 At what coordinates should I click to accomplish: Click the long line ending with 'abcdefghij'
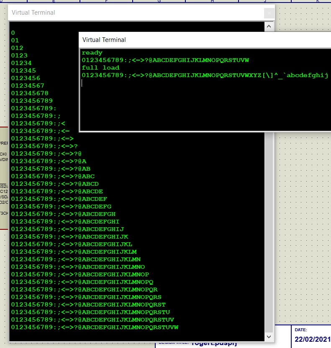click(205, 75)
